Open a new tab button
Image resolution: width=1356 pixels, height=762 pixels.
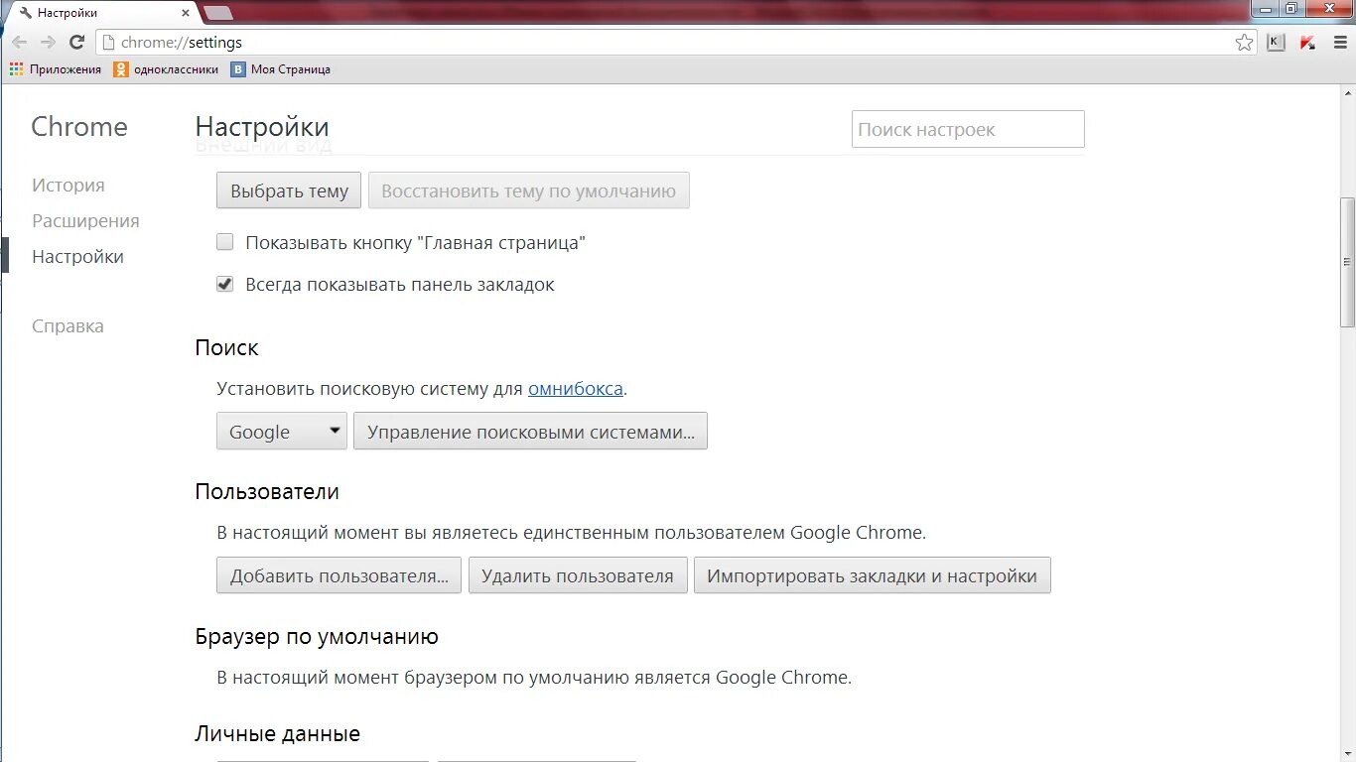point(218,13)
